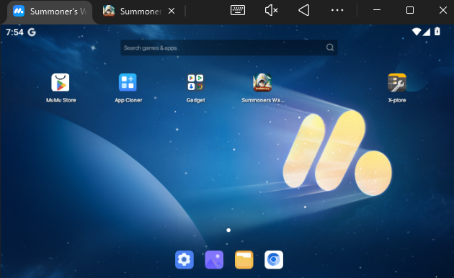Click the App Cloner label
Viewport: 454px width, 278px height.
click(128, 100)
